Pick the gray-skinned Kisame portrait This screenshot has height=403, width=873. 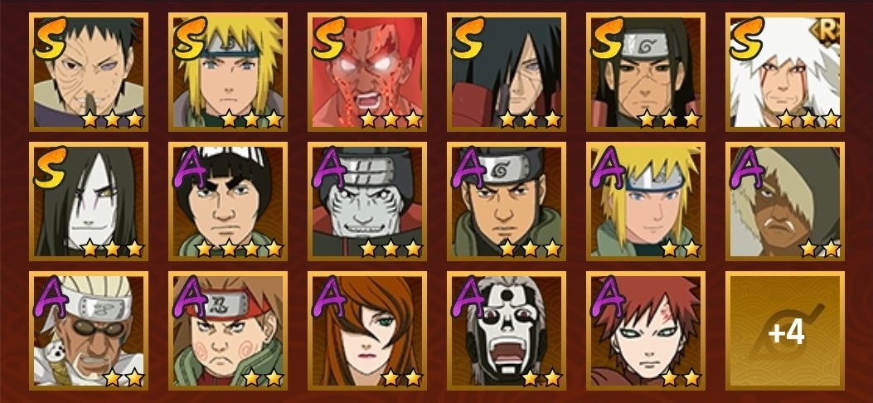click(x=367, y=201)
